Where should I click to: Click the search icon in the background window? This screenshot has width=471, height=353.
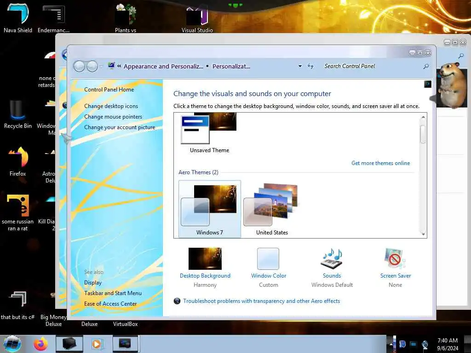(x=461, y=56)
